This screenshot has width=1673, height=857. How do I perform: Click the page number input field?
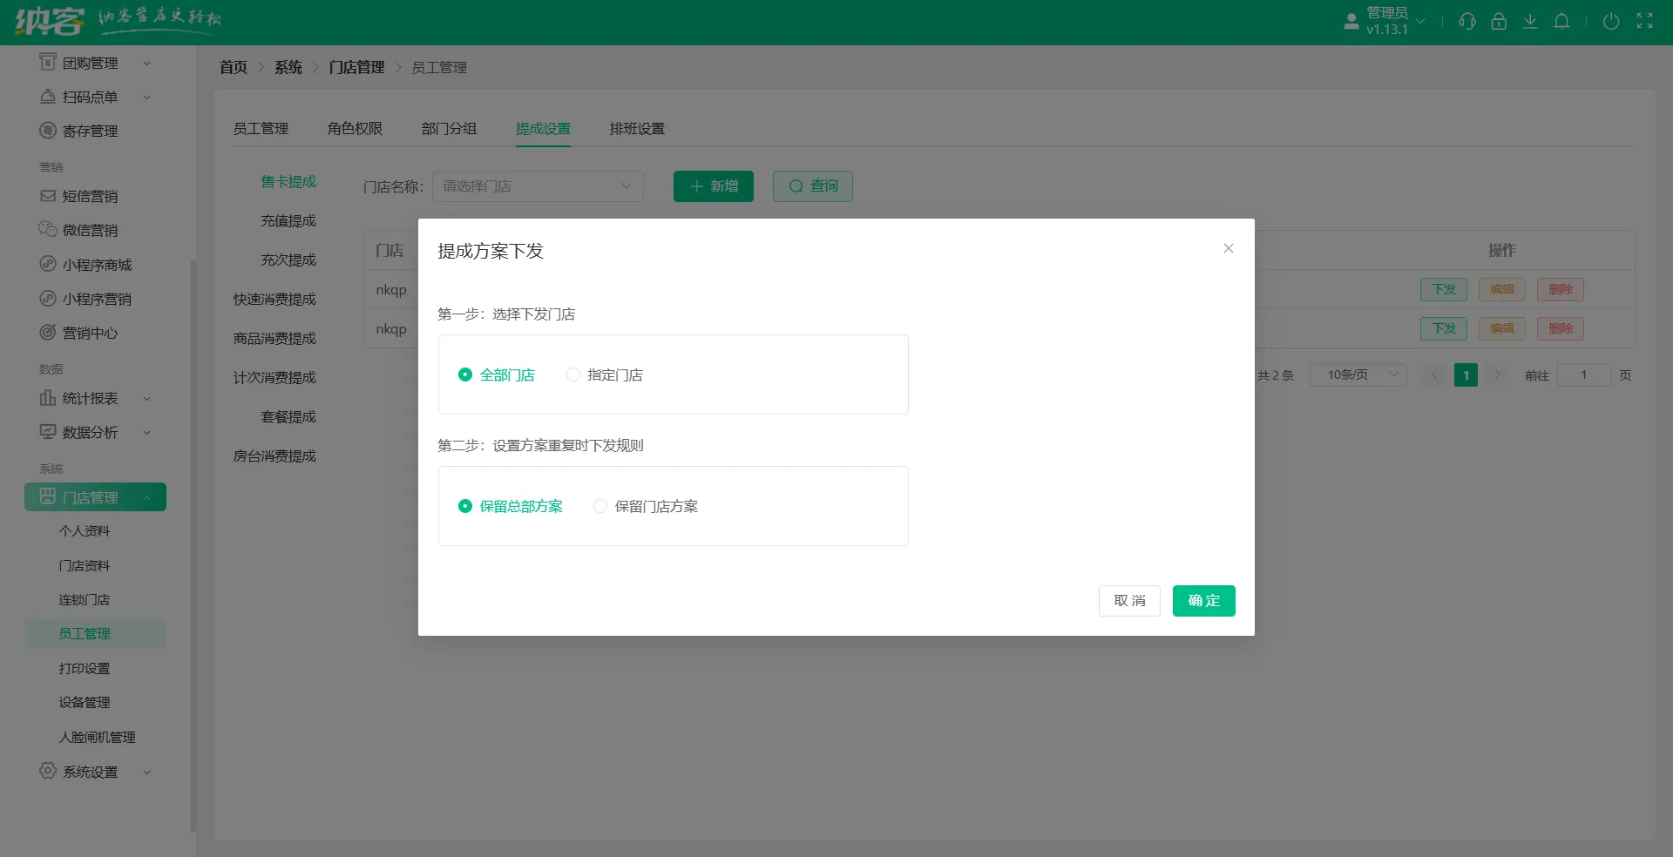tap(1584, 375)
